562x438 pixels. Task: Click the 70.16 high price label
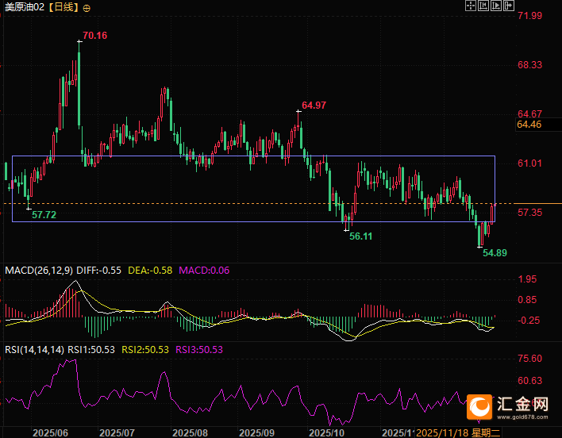point(94,36)
